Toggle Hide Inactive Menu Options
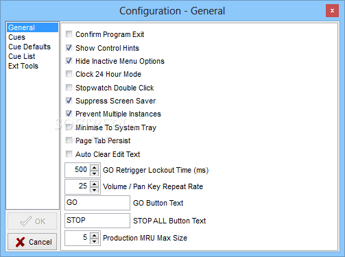Screen dimensions: 345x257 point(69,61)
